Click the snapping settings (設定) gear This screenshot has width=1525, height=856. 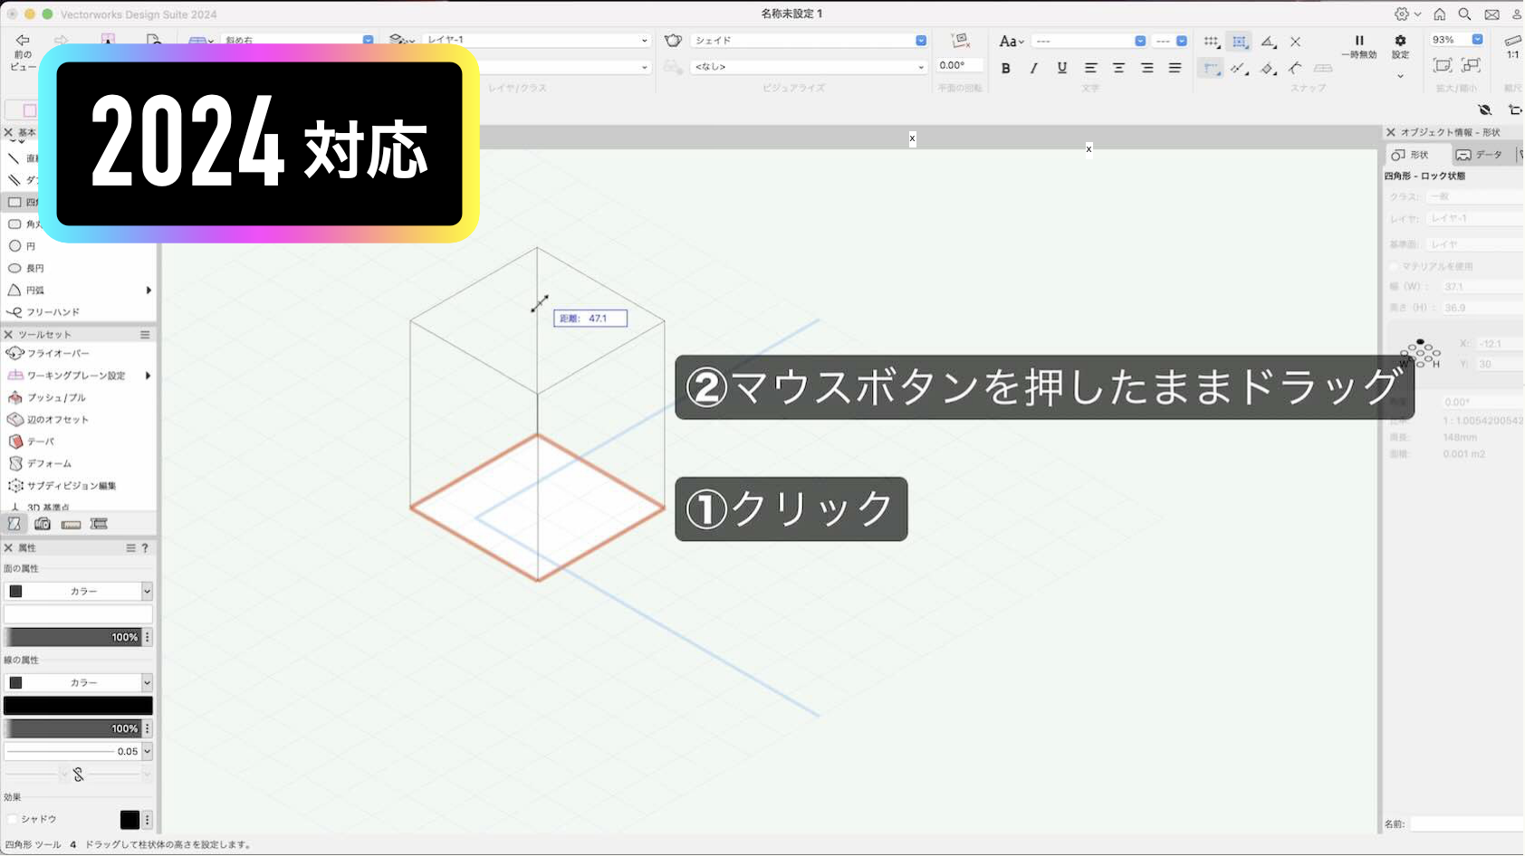[1400, 46]
